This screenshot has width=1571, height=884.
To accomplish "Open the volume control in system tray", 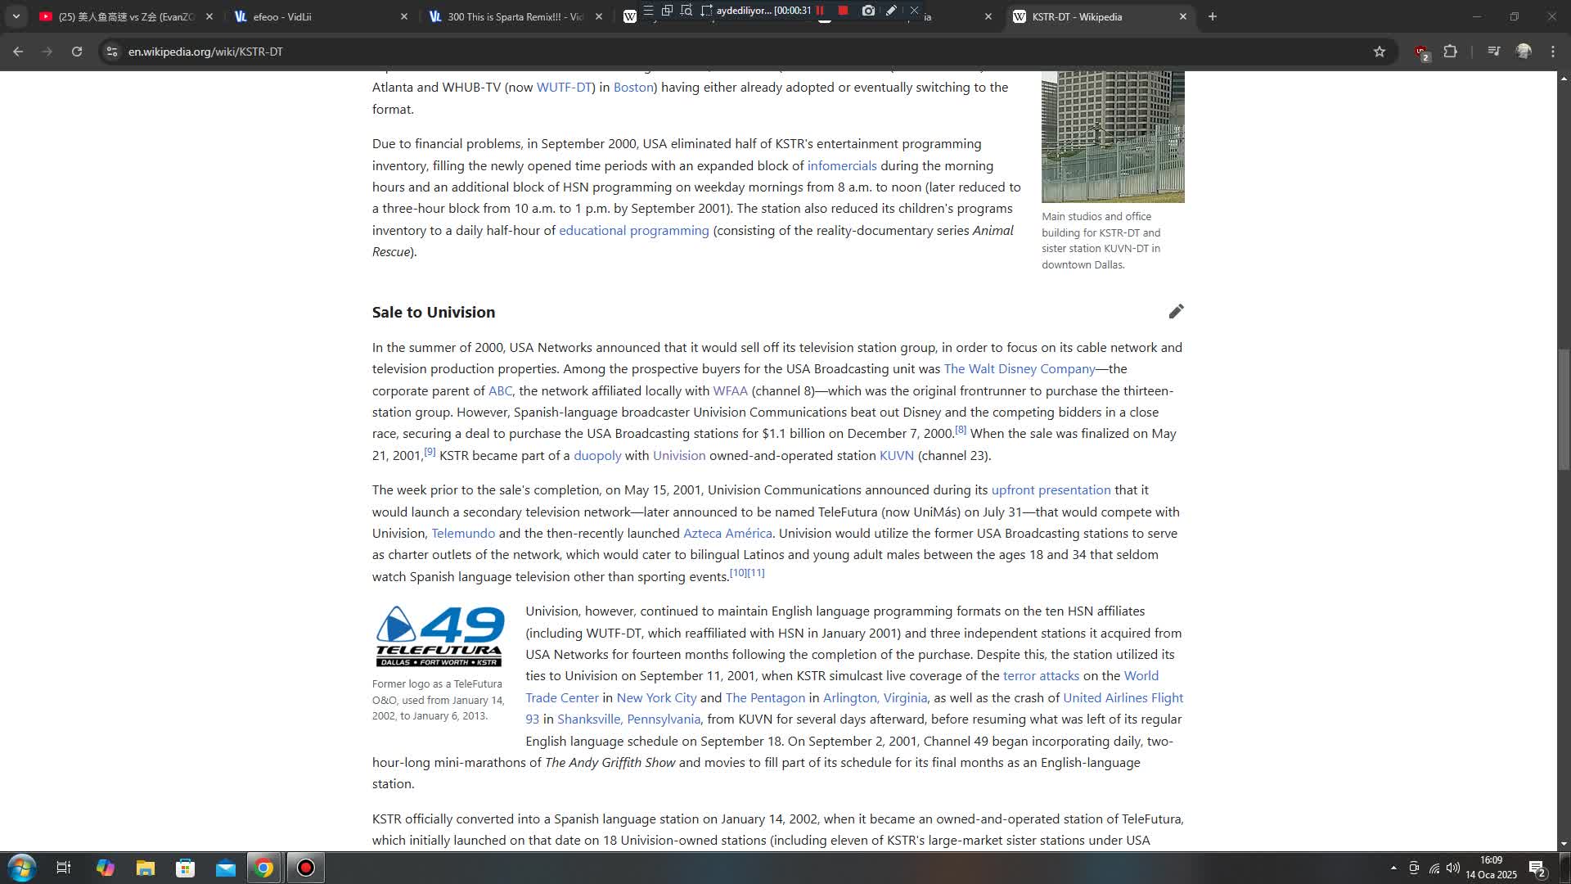I will pyautogui.click(x=1453, y=868).
